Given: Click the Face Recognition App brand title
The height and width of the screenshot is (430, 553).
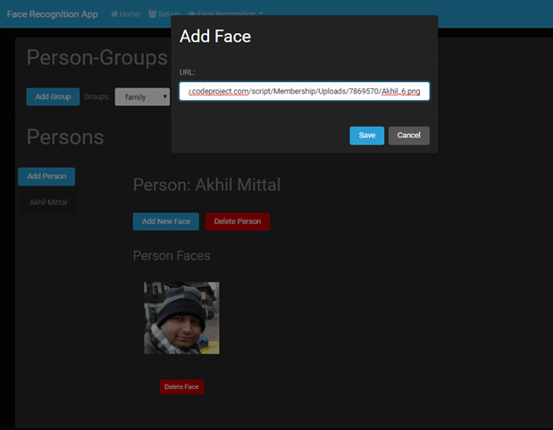Looking at the screenshot, I should (53, 14).
